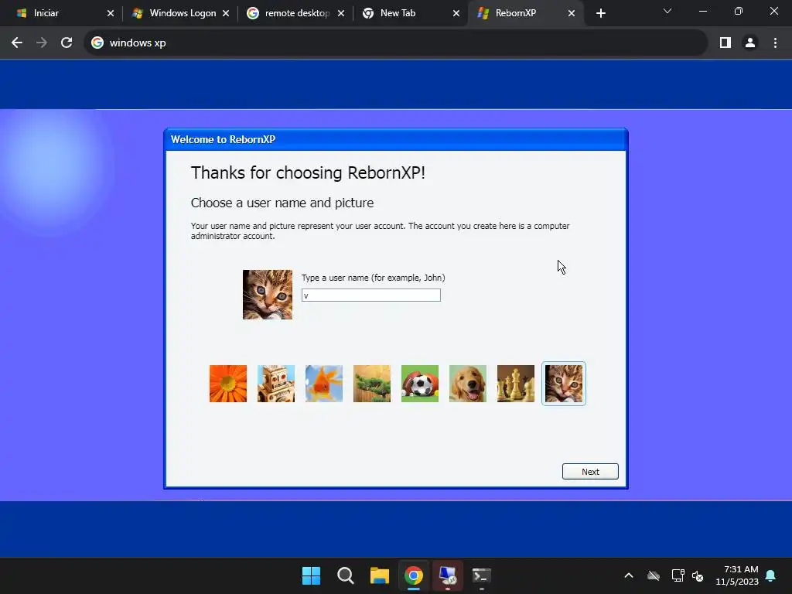Reload the current page
Screen dimensions: 792x594
point(67,43)
